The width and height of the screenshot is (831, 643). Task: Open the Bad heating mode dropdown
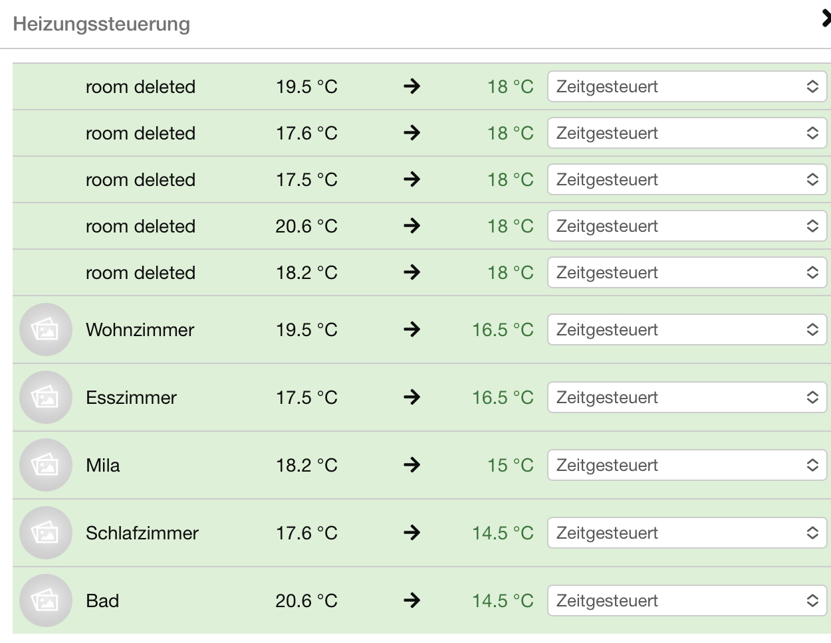pos(687,600)
